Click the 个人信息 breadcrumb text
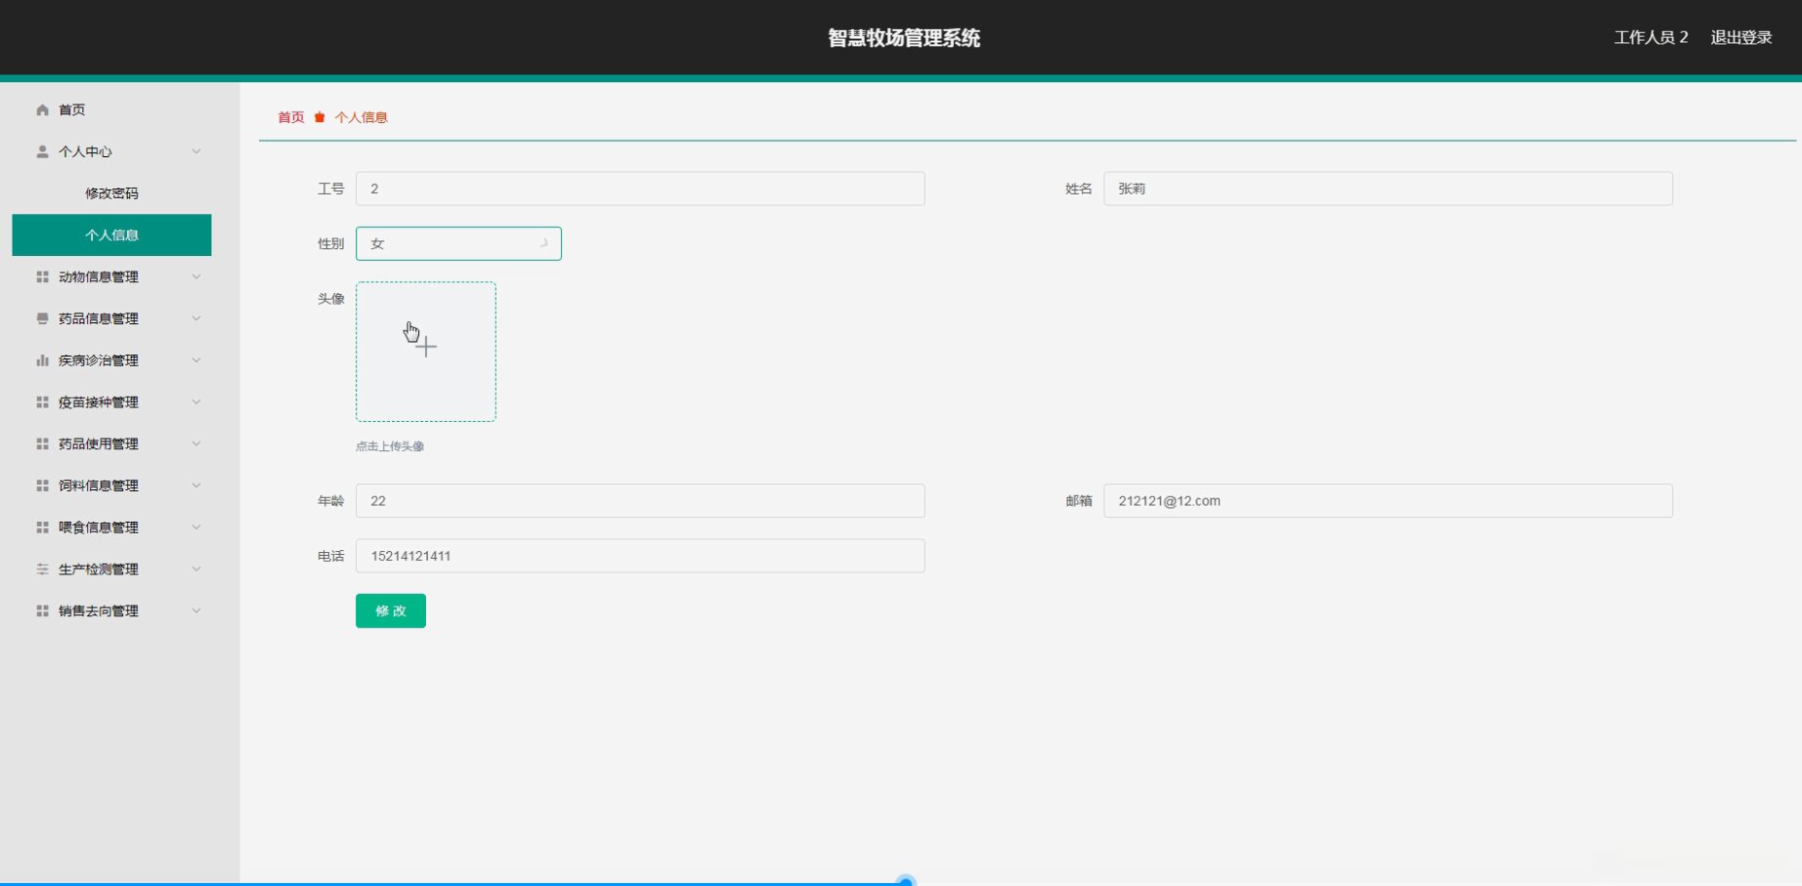The image size is (1802, 886). click(x=362, y=117)
